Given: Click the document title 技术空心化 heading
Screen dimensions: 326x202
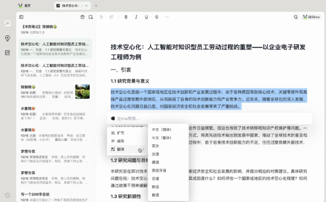Looking at the screenshot, I should (x=208, y=52).
